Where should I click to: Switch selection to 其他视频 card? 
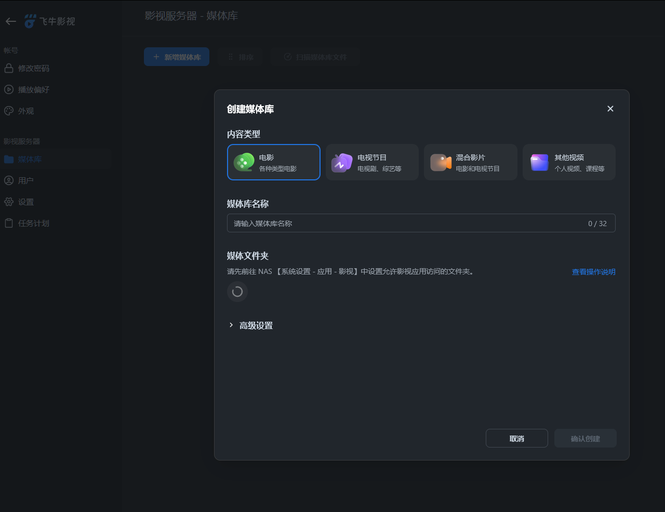(569, 162)
